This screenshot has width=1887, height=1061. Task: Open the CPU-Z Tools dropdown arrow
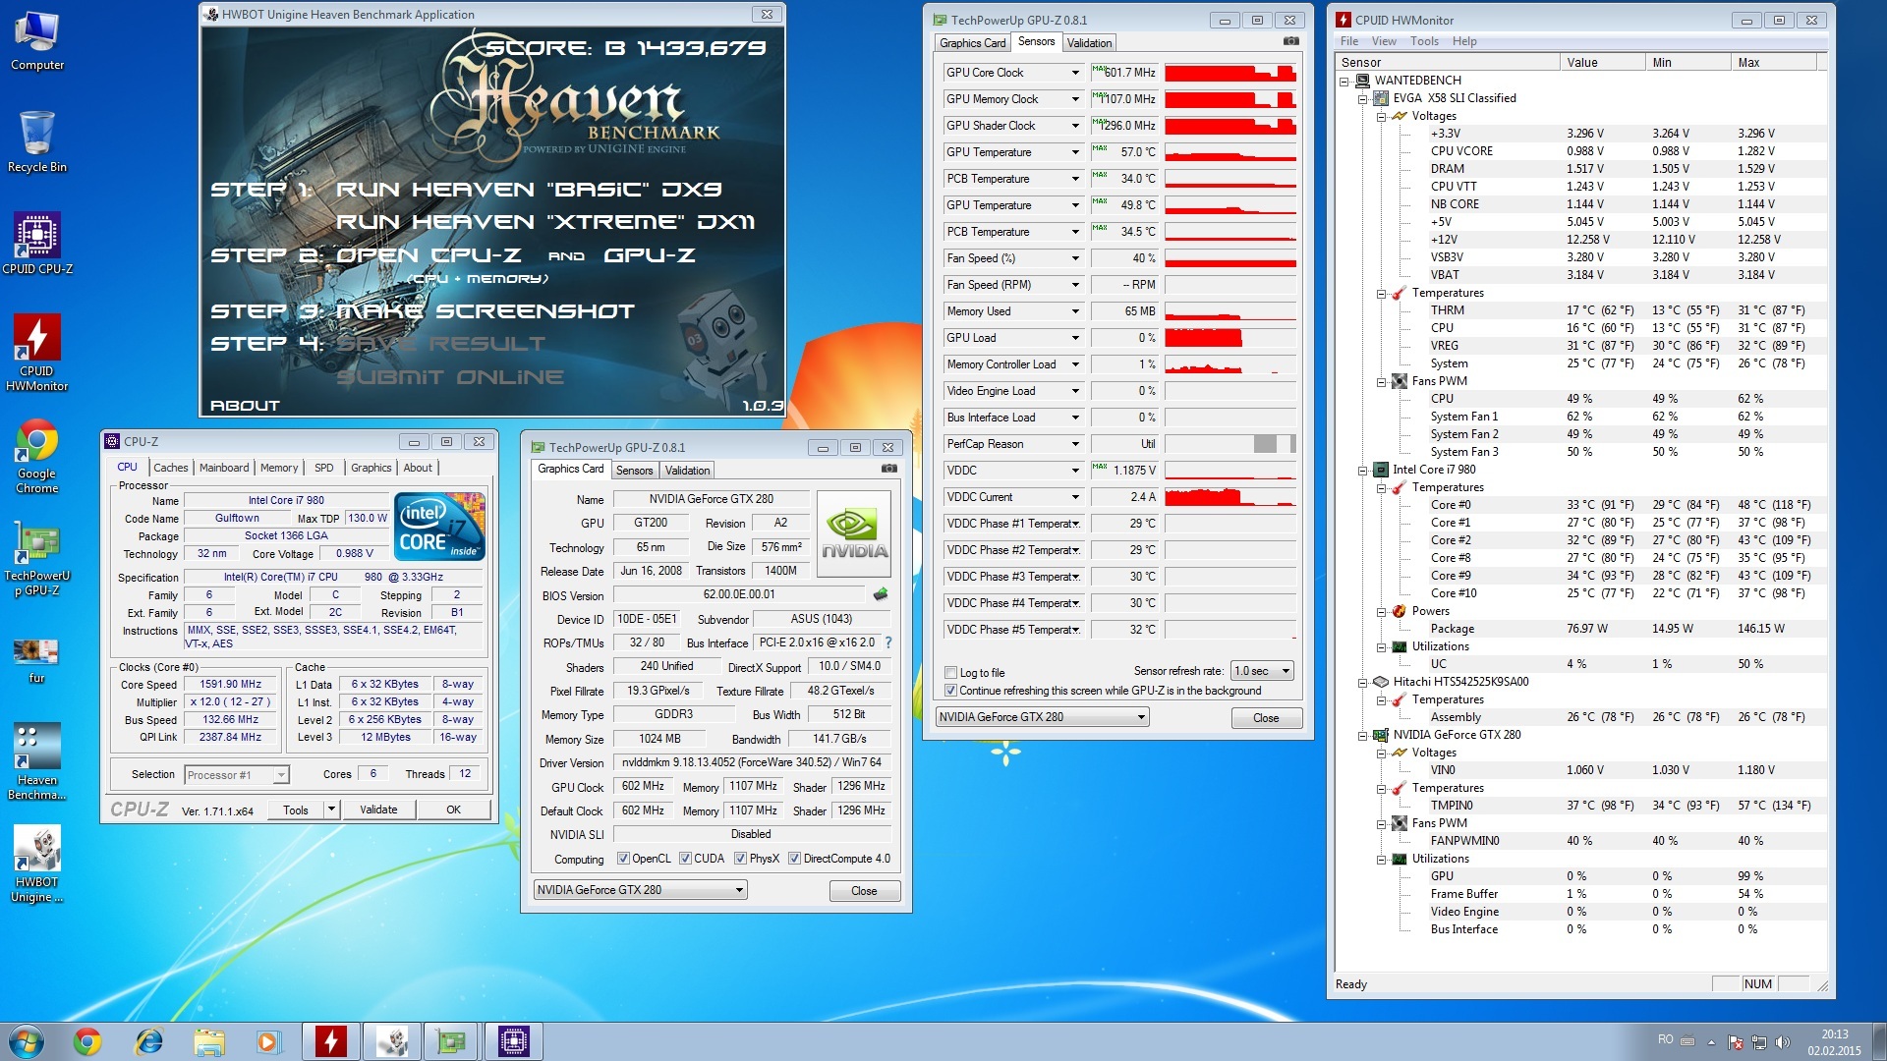point(332,810)
